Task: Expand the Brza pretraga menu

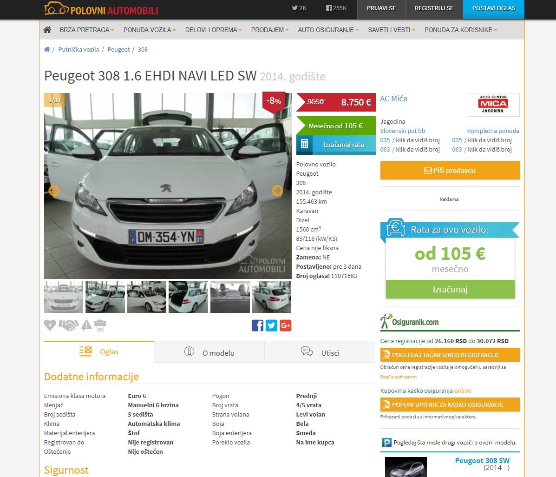Action: (x=87, y=30)
